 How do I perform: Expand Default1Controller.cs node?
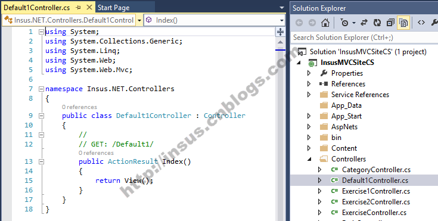(x=320, y=180)
